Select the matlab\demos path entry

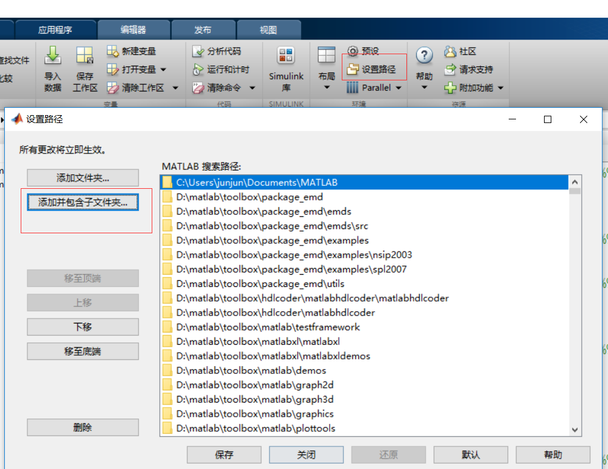pos(364,370)
